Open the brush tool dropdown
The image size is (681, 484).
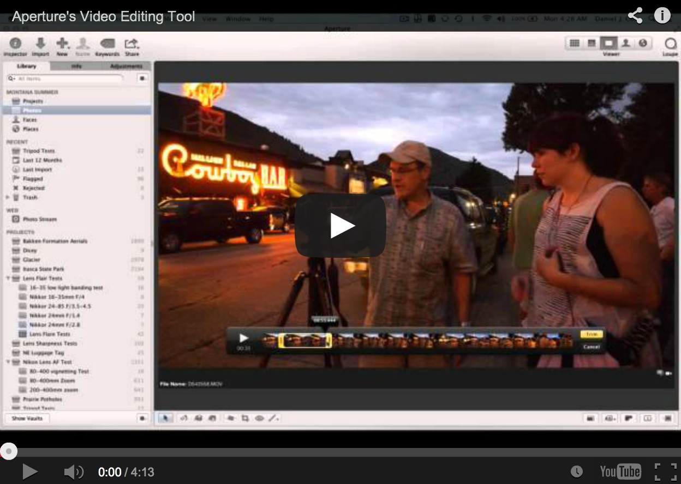(274, 418)
